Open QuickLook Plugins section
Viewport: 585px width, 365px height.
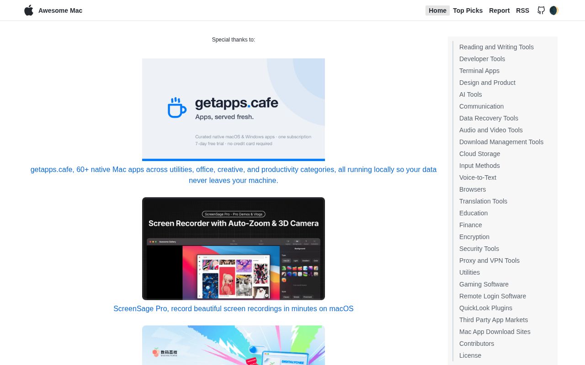(x=486, y=308)
